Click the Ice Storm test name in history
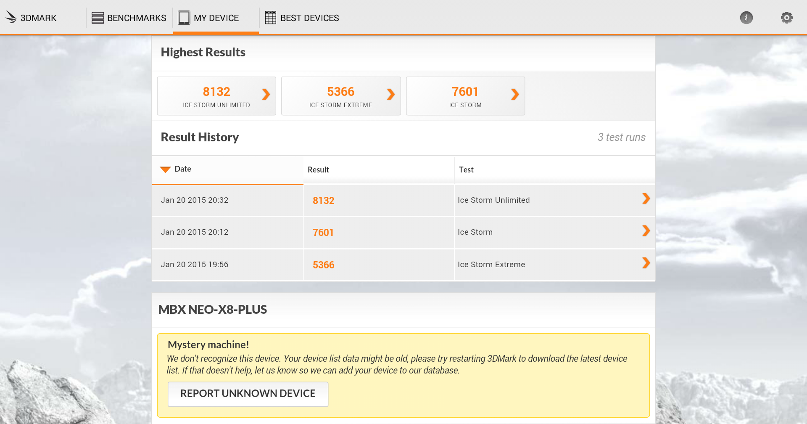This screenshot has height=424, width=807. tap(475, 232)
